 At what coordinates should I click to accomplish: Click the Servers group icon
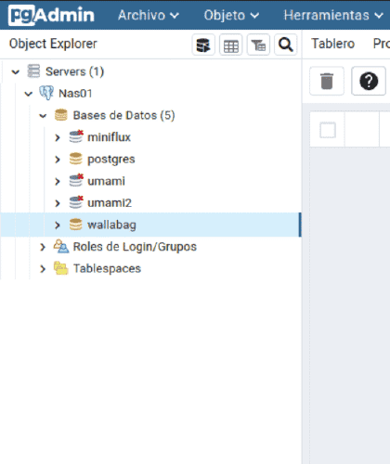pos(33,71)
